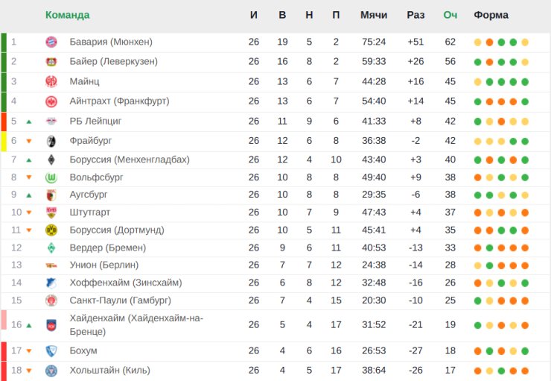The width and height of the screenshot is (551, 381).
Task: Click the Eintracht Frankfurt club crest
Action: (51, 101)
